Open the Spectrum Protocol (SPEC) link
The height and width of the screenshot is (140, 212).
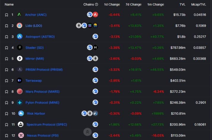pos(47,125)
